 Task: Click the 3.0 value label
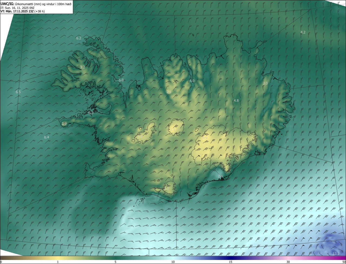[265, 83]
